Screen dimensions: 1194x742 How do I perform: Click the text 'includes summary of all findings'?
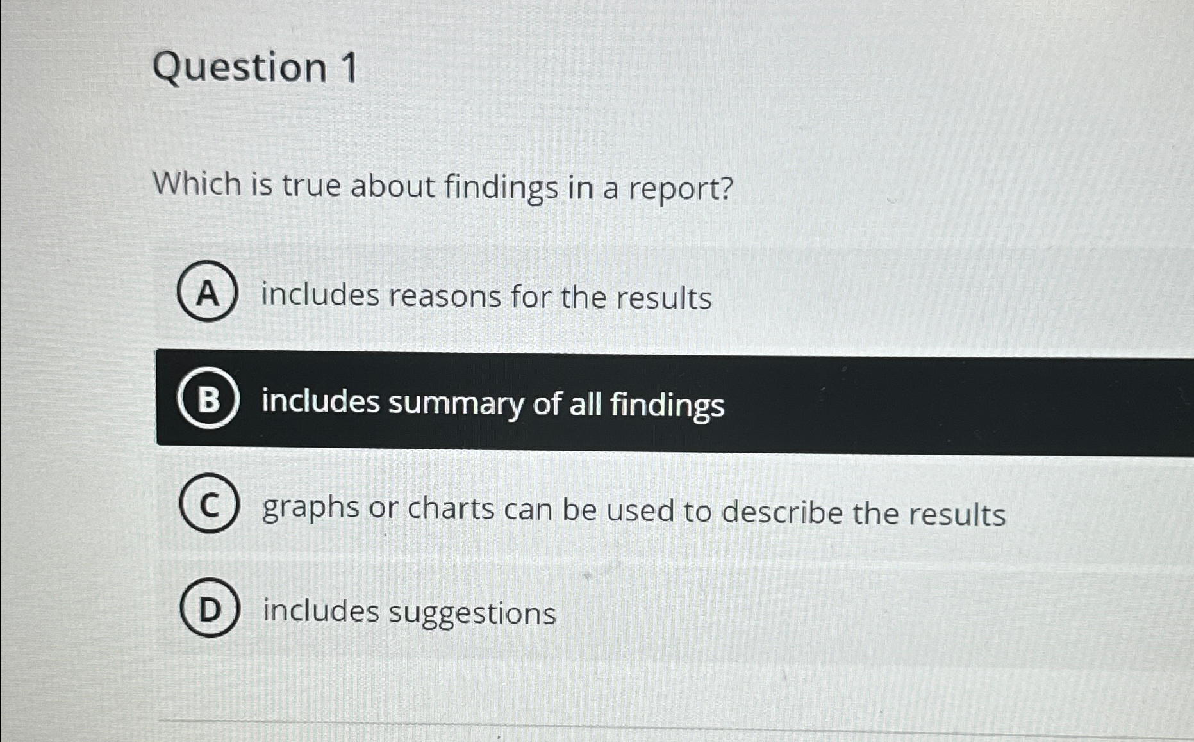point(490,403)
